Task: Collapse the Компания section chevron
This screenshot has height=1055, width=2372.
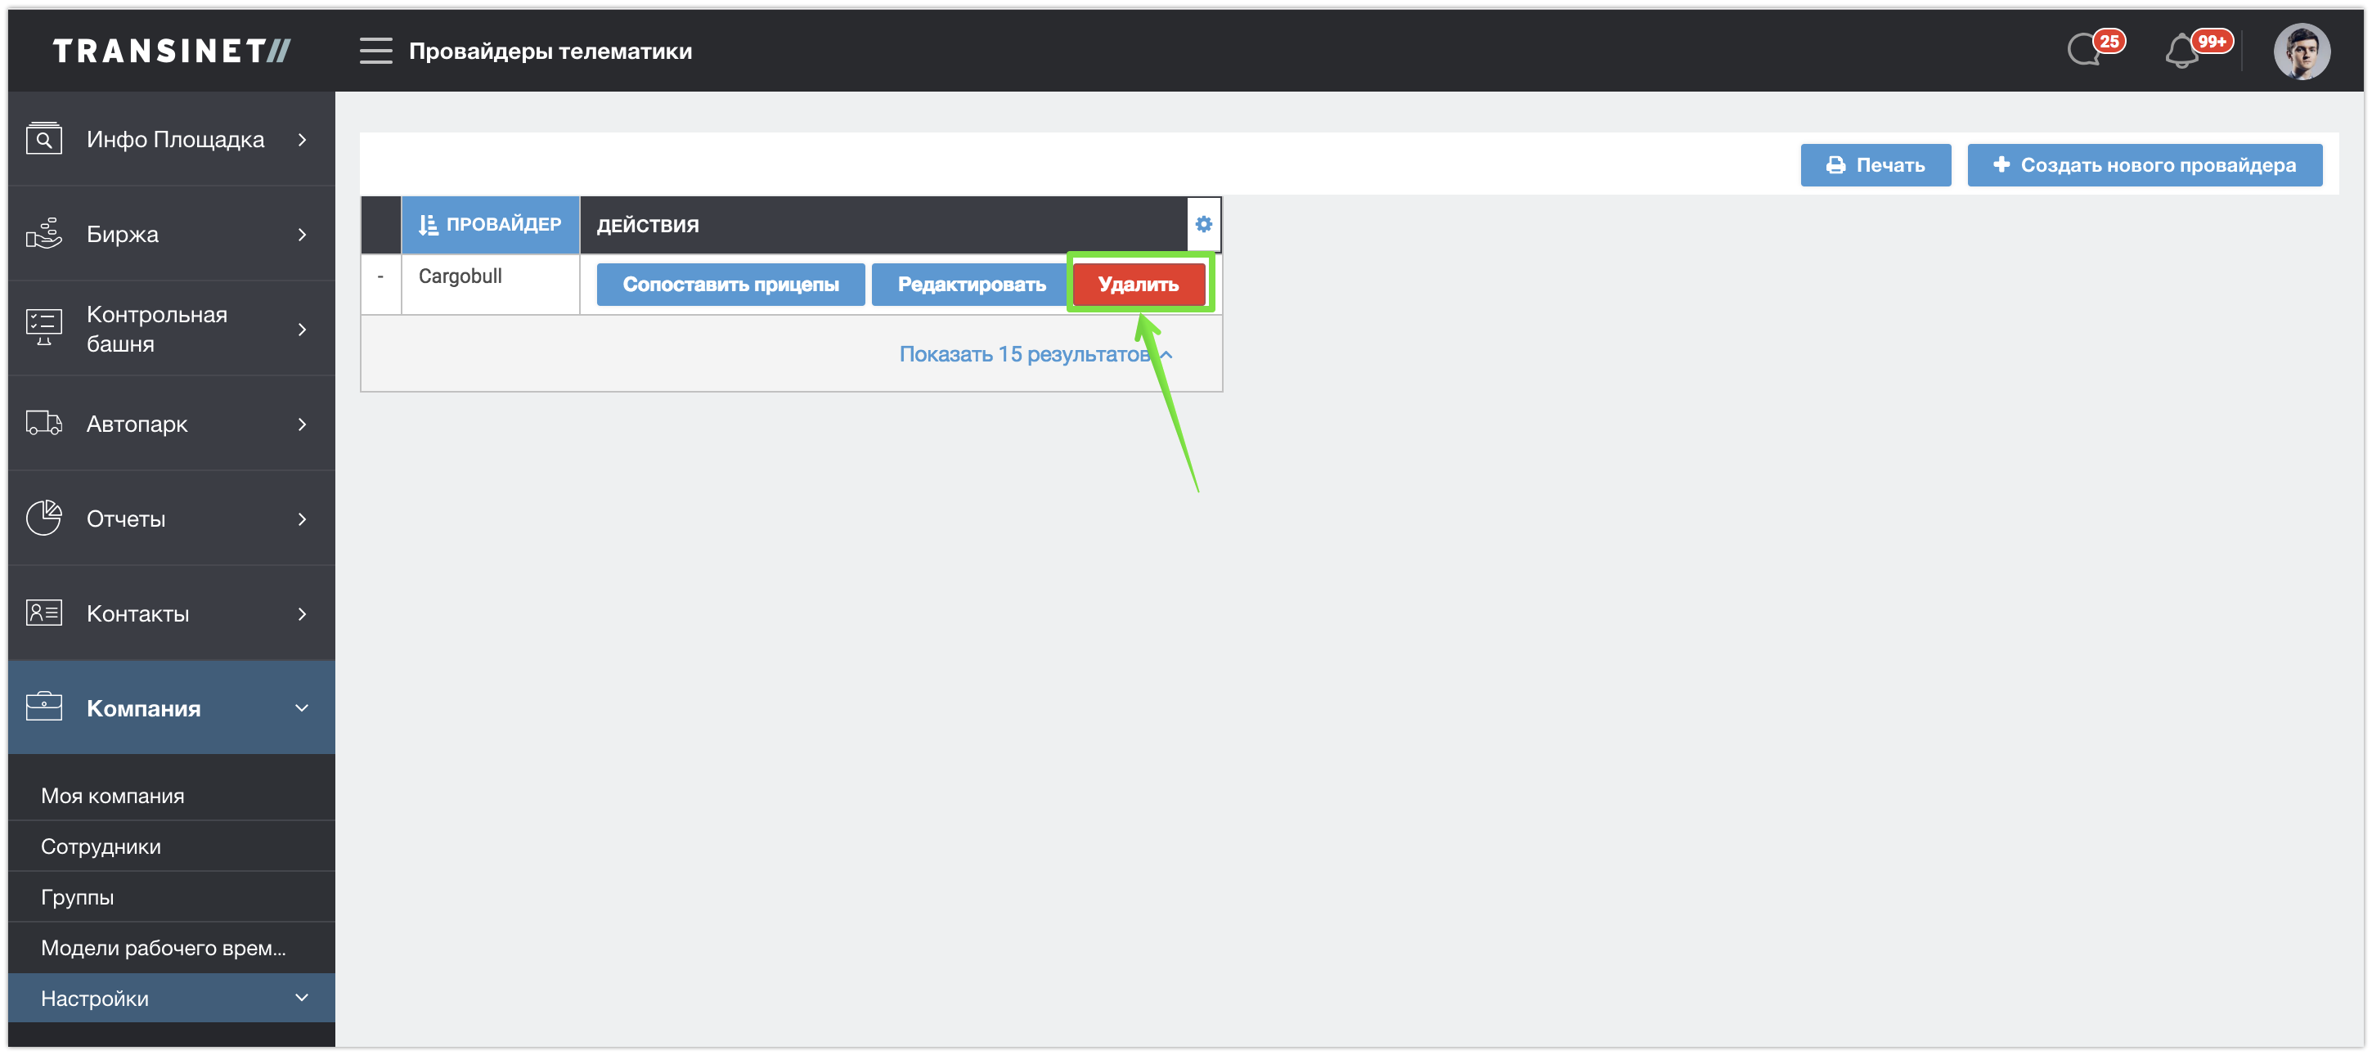Action: pos(302,708)
